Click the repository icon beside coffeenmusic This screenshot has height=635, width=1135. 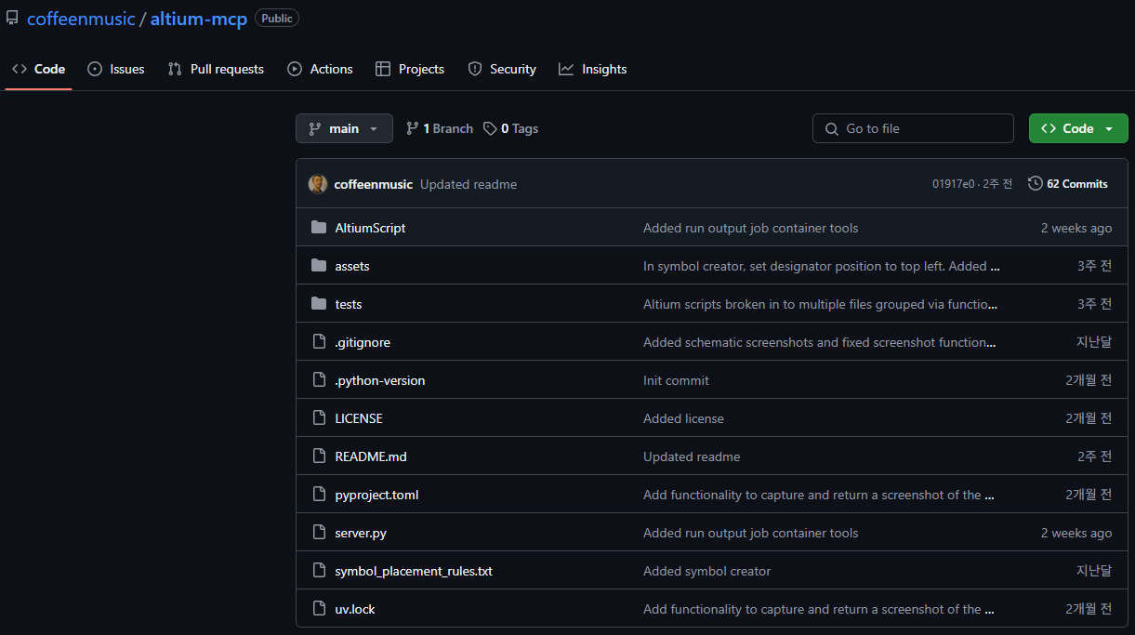point(12,19)
